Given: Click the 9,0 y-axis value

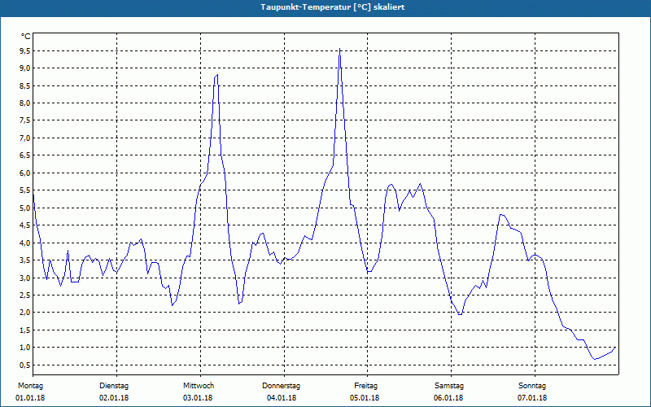Looking at the screenshot, I should (25, 68).
